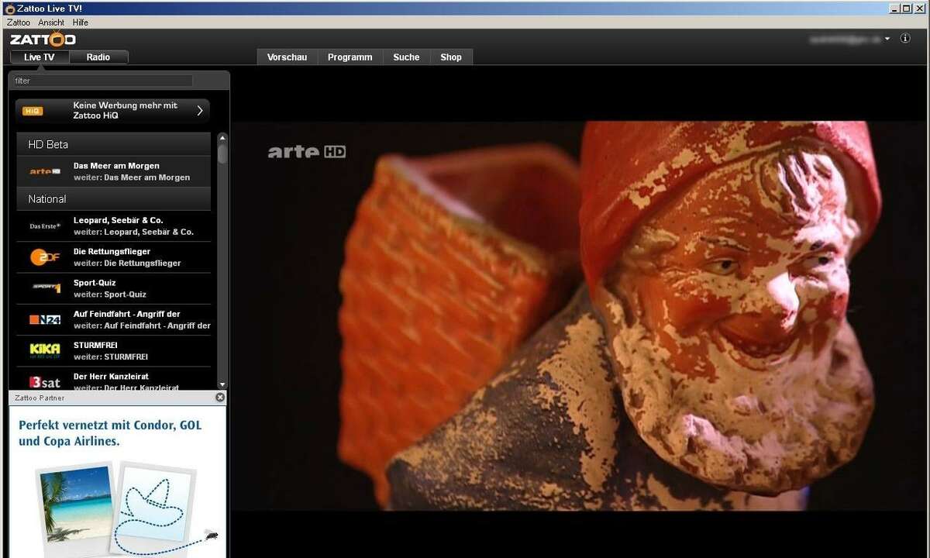Select the ZDF channel logo

coord(45,257)
